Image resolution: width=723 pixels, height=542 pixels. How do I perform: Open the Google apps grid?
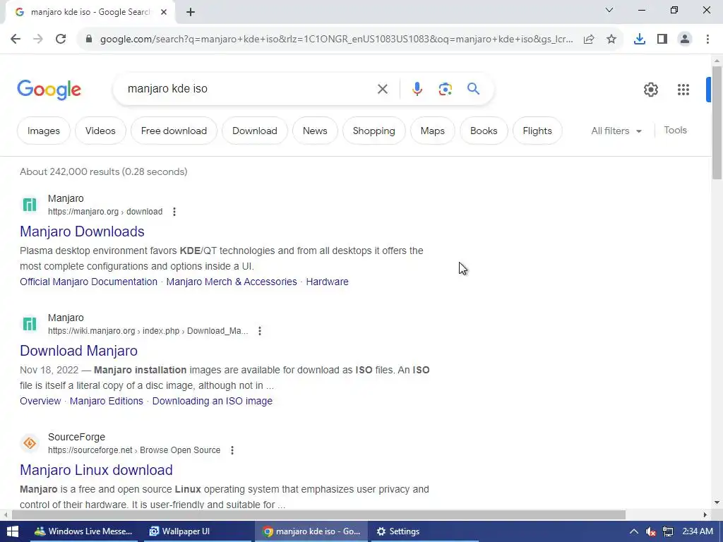pos(683,90)
